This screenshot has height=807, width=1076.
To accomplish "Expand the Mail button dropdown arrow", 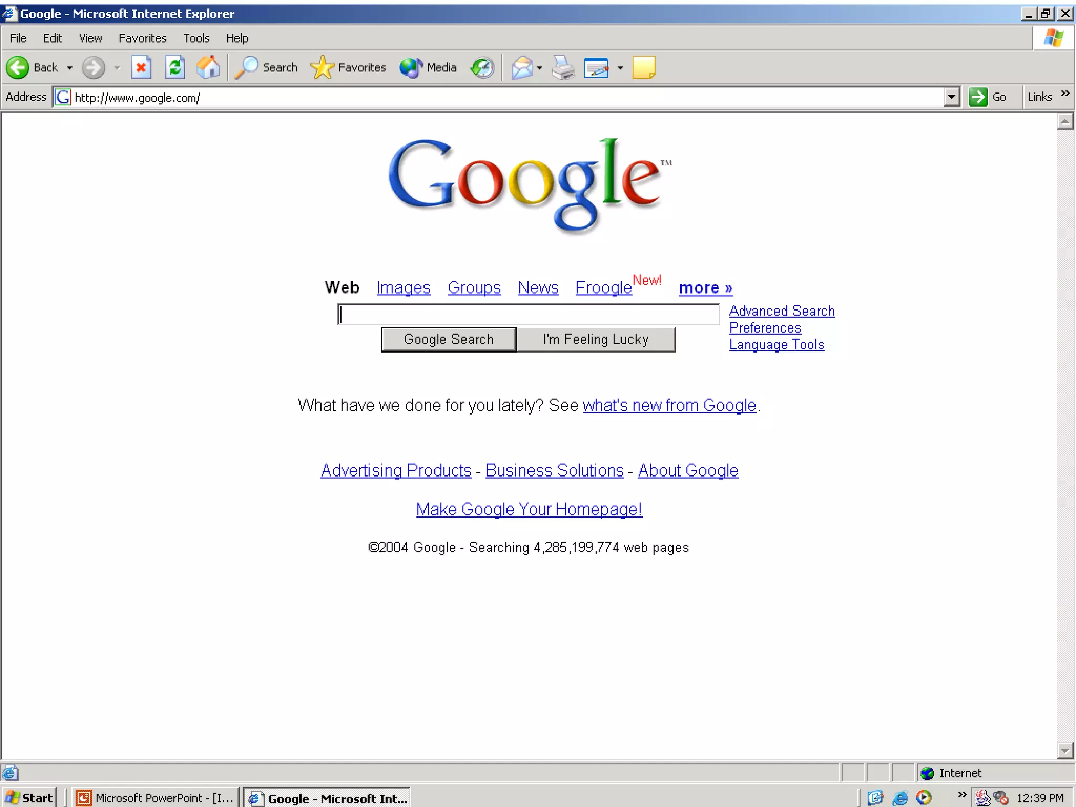I will (540, 68).
